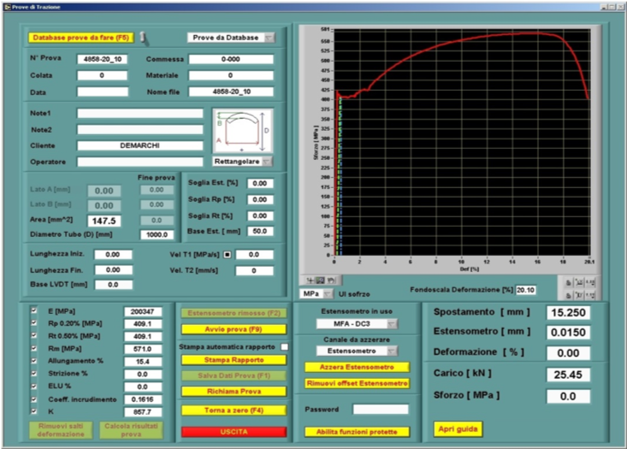This screenshot has width=627, height=449.
Task: Flip the toggle switch beside Database prove da fare
Action: tap(144, 38)
